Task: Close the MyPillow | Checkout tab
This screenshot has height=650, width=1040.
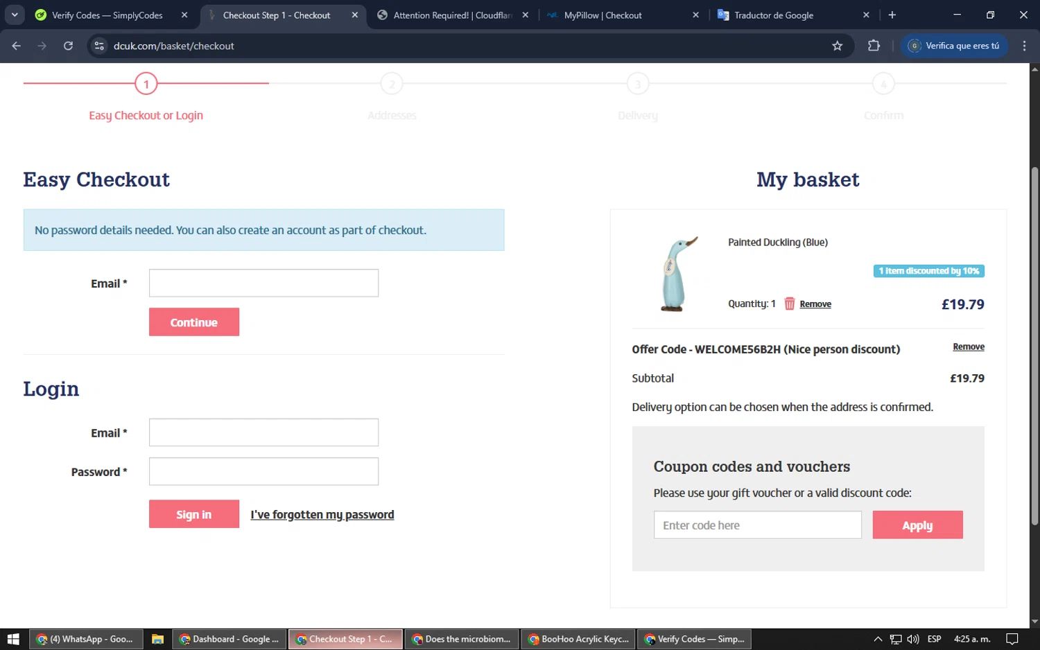Action: (696, 15)
